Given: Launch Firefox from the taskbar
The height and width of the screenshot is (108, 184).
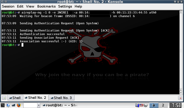Looking at the screenshot, I should click(x=19, y=105).
